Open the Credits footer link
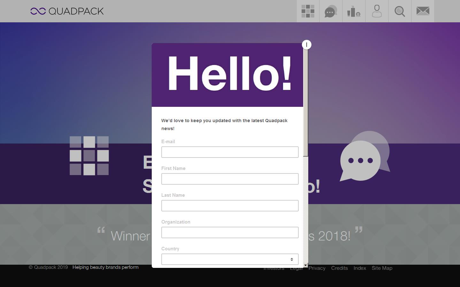460x287 pixels. [339, 268]
